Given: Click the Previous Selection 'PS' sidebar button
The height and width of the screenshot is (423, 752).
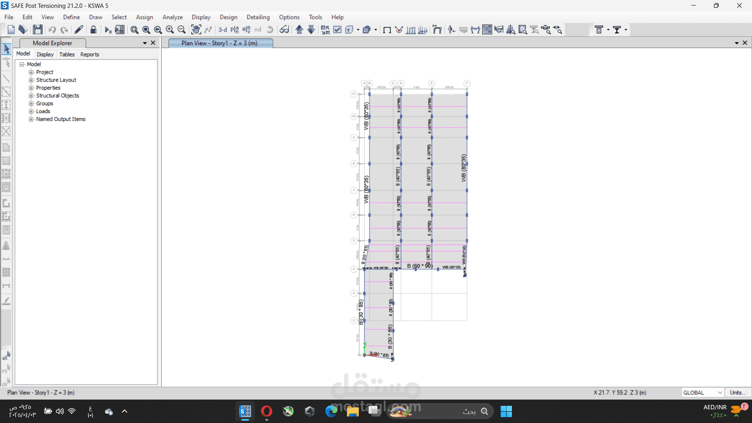Looking at the screenshot, I should point(6,369).
